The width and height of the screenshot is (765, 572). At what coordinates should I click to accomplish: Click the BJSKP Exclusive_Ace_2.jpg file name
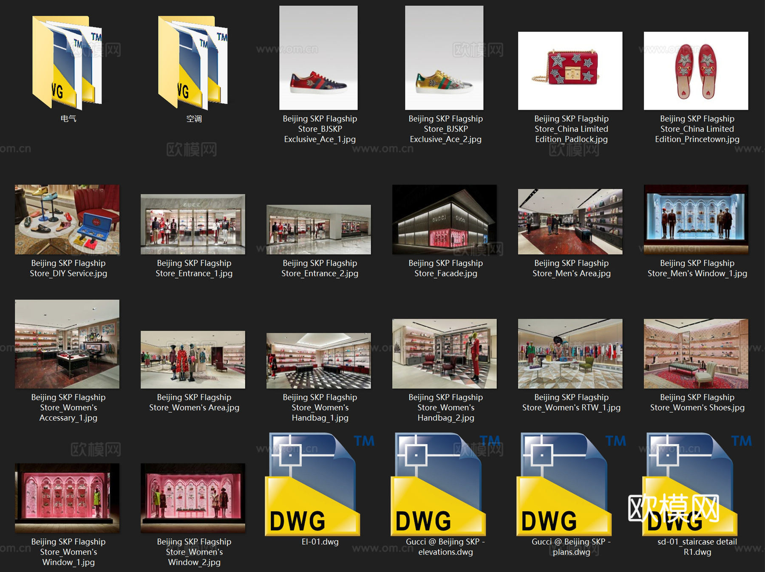coord(446,129)
